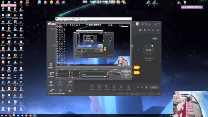208x117 pixels.
Task: Click the share icon in streaming app header
Action: pos(158,30)
